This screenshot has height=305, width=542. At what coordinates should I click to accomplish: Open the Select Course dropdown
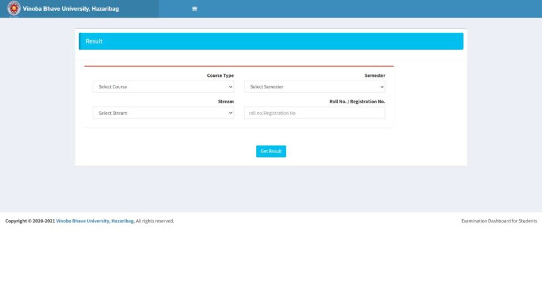click(163, 87)
